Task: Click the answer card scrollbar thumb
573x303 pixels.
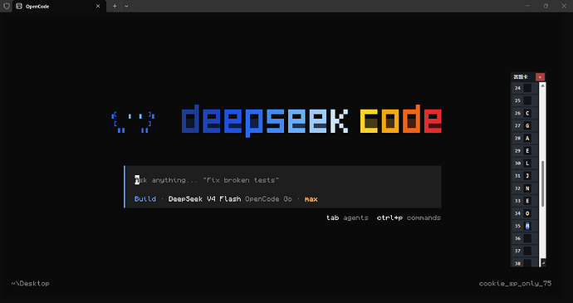Action: [x=543, y=183]
